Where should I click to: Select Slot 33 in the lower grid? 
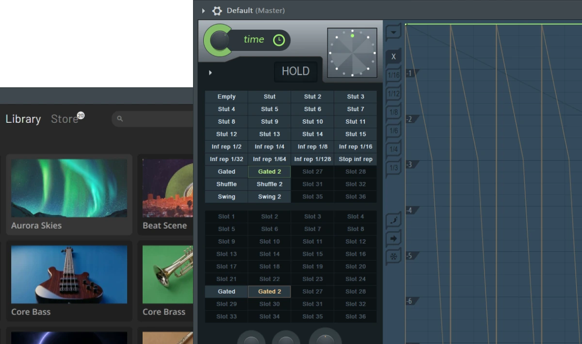[226, 316]
